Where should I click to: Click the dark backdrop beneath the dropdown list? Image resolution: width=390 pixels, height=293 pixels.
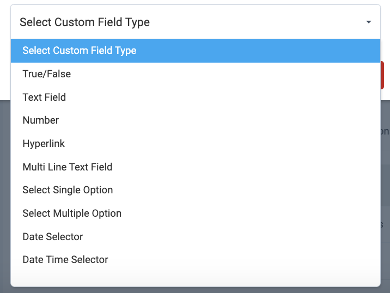(x=195, y=290)
